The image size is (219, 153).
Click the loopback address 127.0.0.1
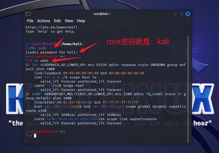tap(54, 77)
